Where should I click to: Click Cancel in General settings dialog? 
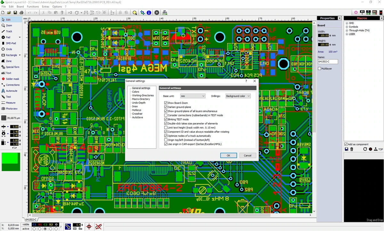pyautogui.click(x=248, y=155)
